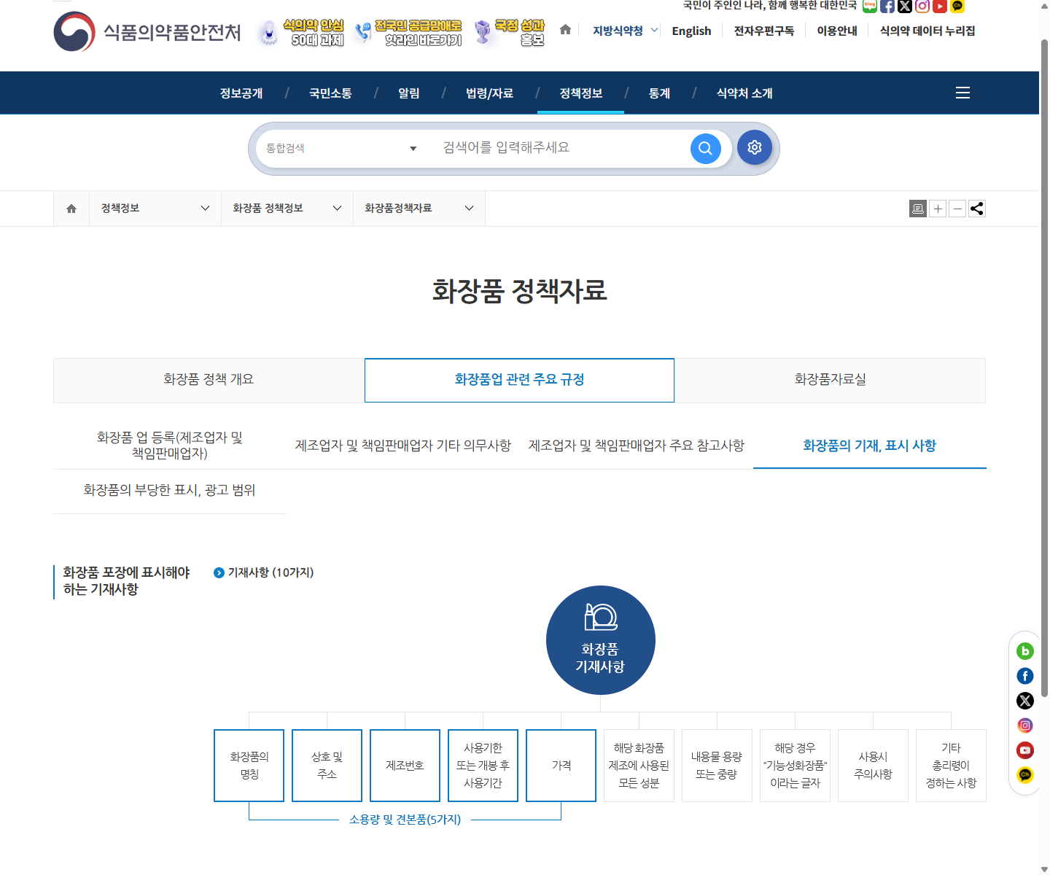The height and width of the screenshot is (875, 1050).
Task: Click the 가격 box
Action: 561,766
